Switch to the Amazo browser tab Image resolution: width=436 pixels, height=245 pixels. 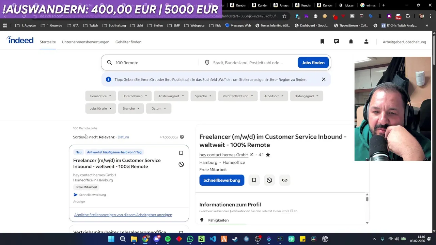coord(281,5)
